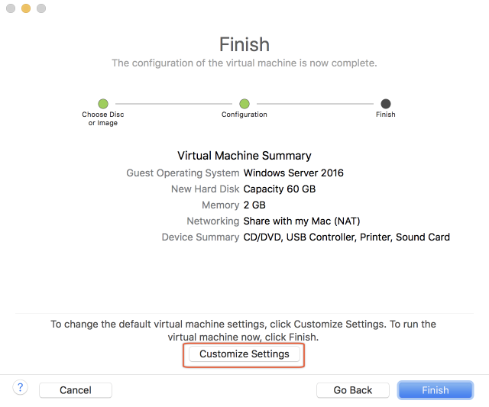This screenshot has height=407, width=489.
Task: Click the Virtual Machine Summary heading
Action: 244,156
